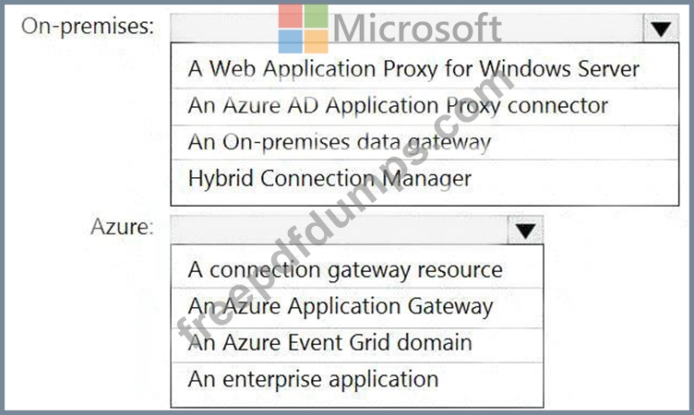Choose A connection gateway resource

pyautogui.click(x=357, y=270)
